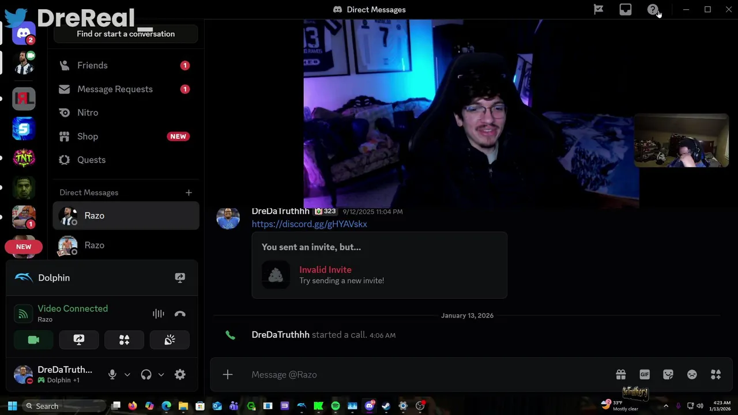This screenshot has height=415, width=738.
Task: Click the Dolphin activity label
Action: click(x=54, y=278)
